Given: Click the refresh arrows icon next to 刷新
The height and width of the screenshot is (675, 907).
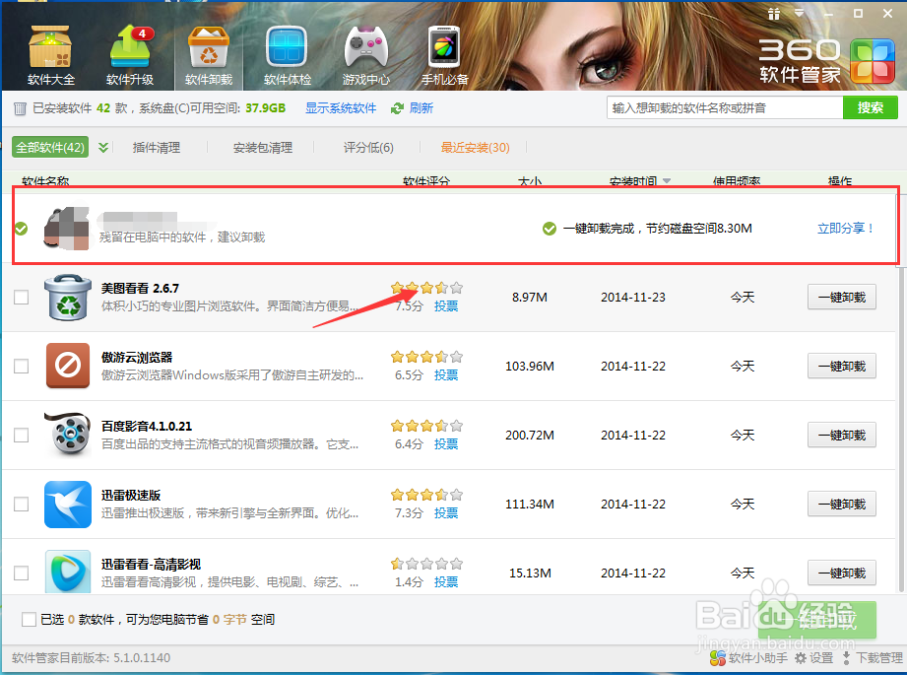Looking at the screenshot, I should [x=397, y=108].
